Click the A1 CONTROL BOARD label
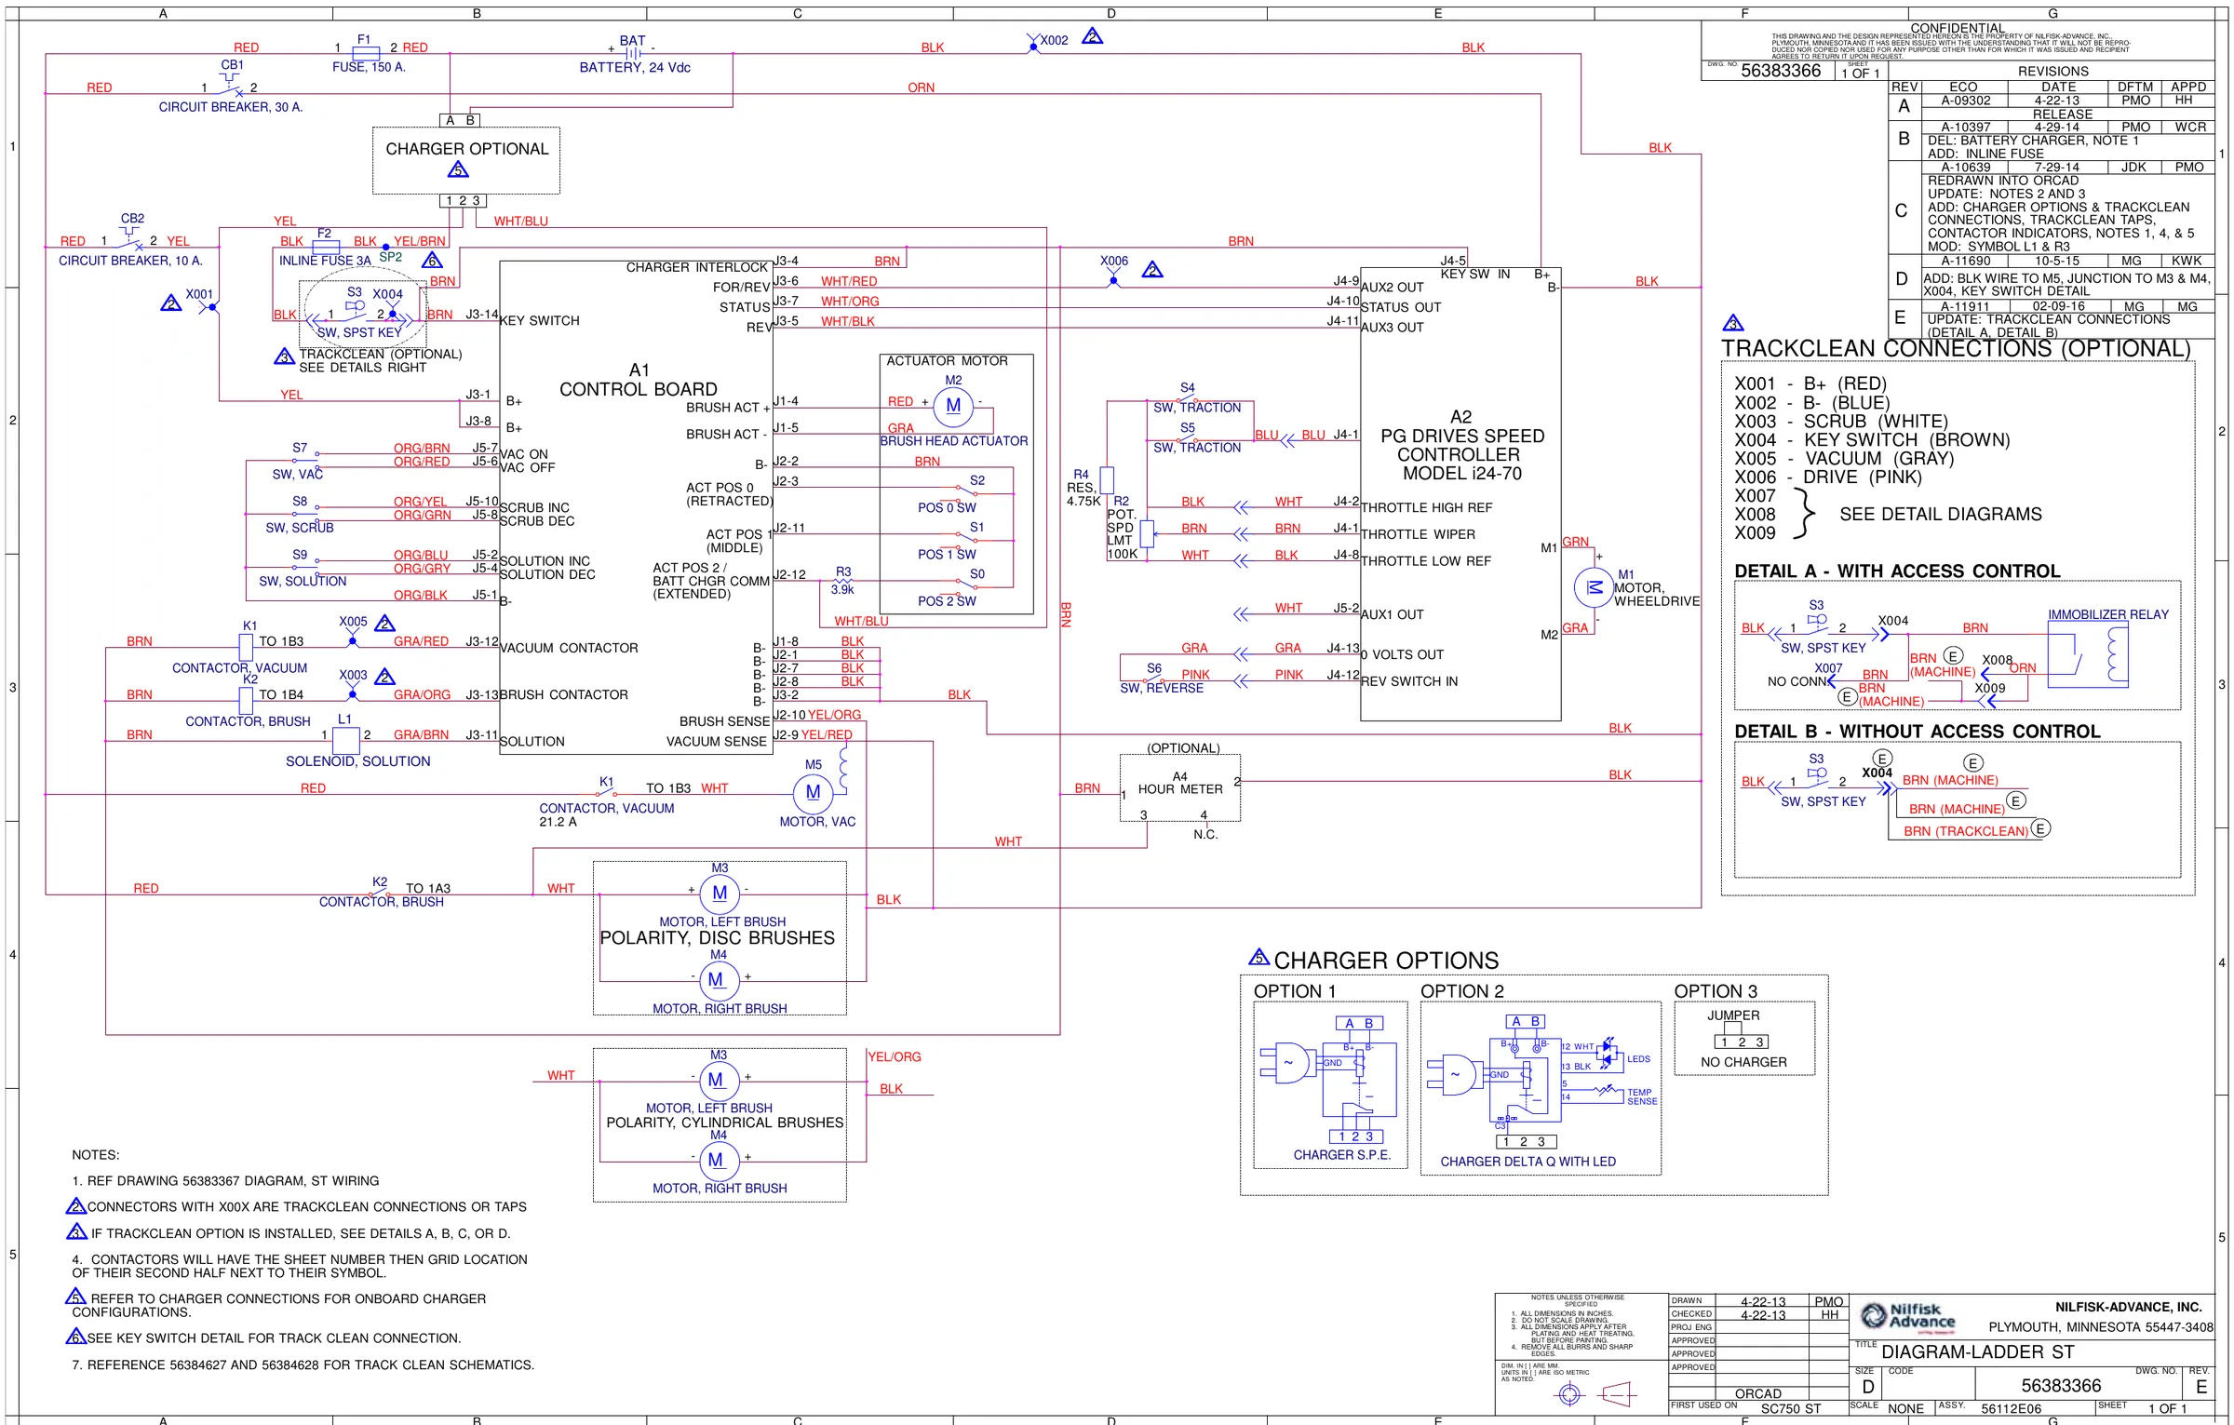 pyautogui.click(x=639, y=380)
